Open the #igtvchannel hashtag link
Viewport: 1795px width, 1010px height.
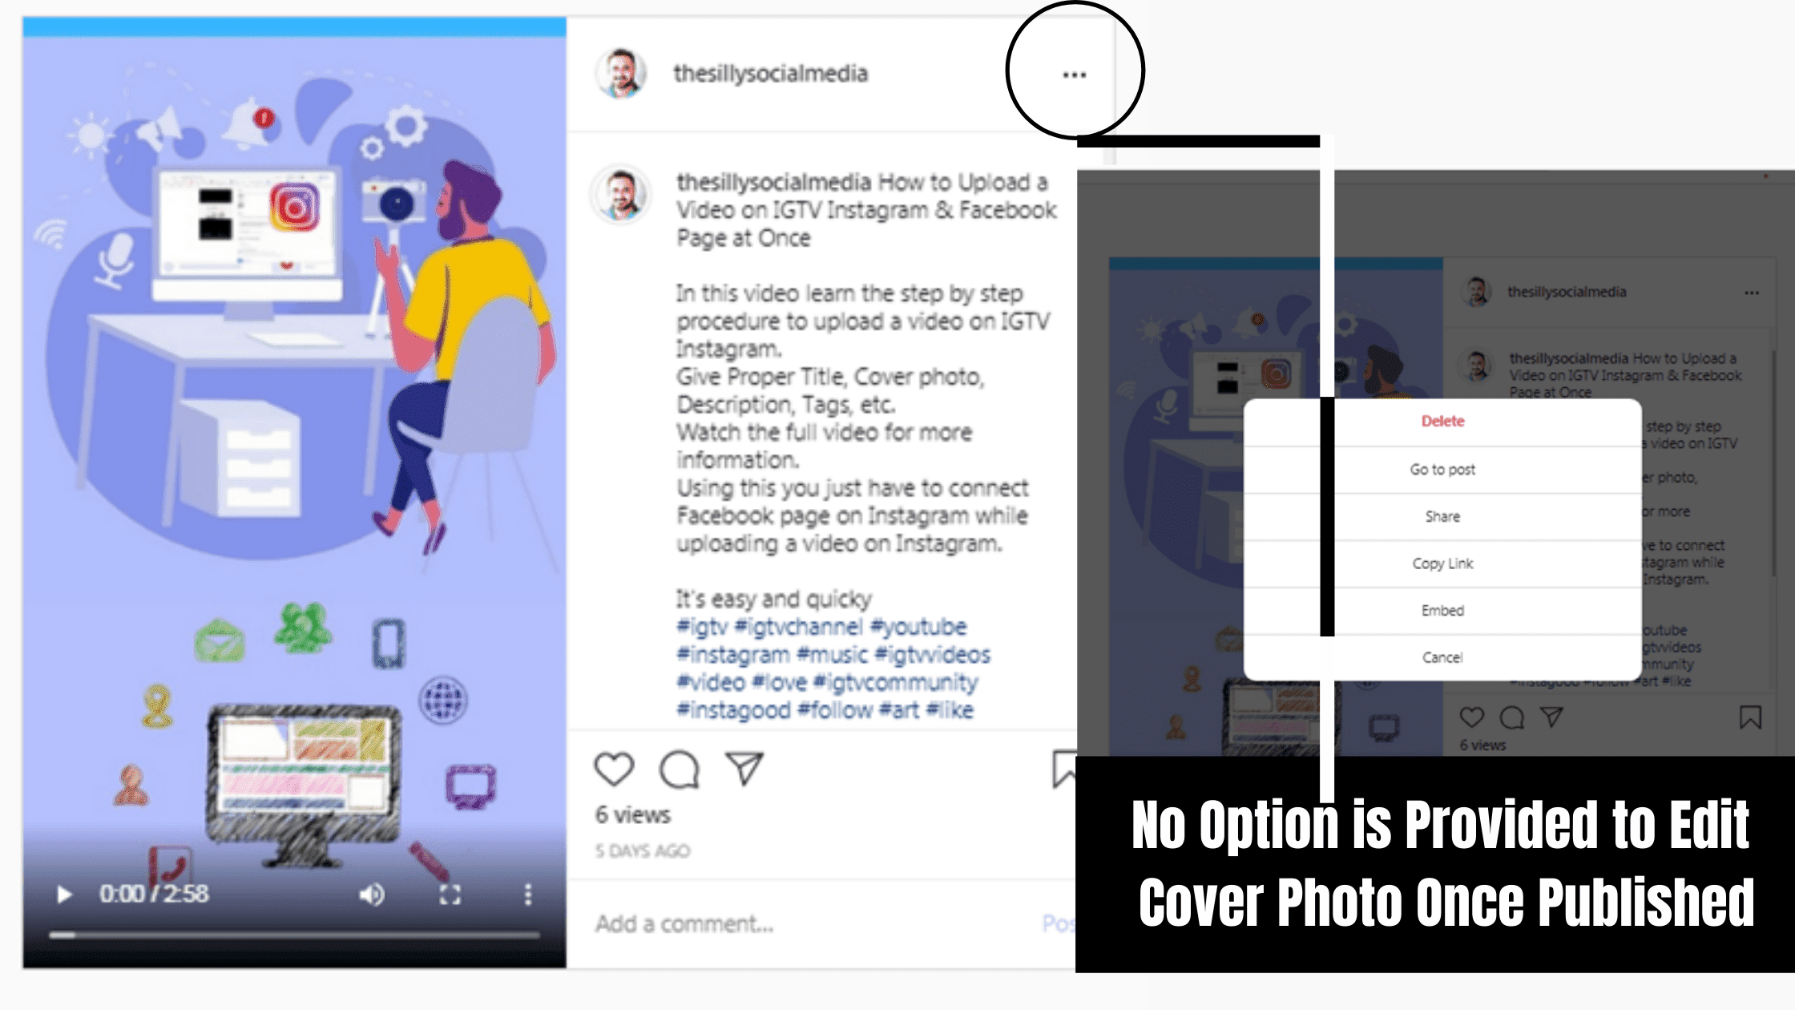[x=798, y=627]
